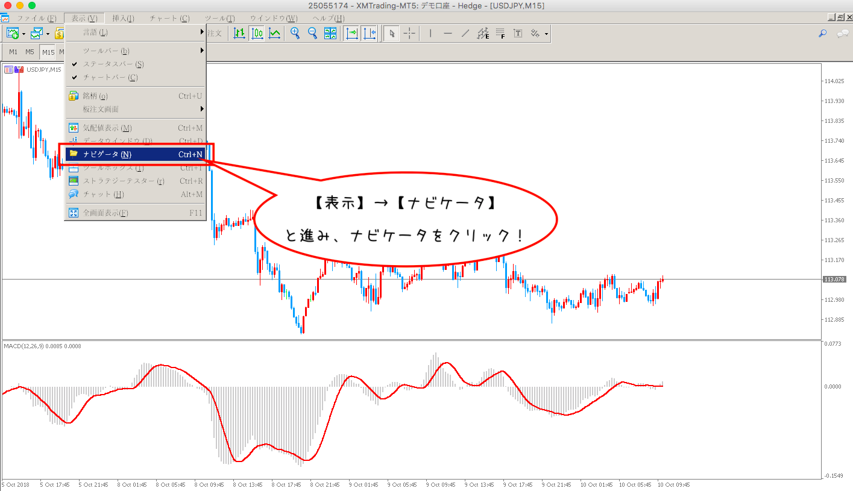Uncheck チャートバー in the view menu
The image size is (853, 491).
click(110, 77)
